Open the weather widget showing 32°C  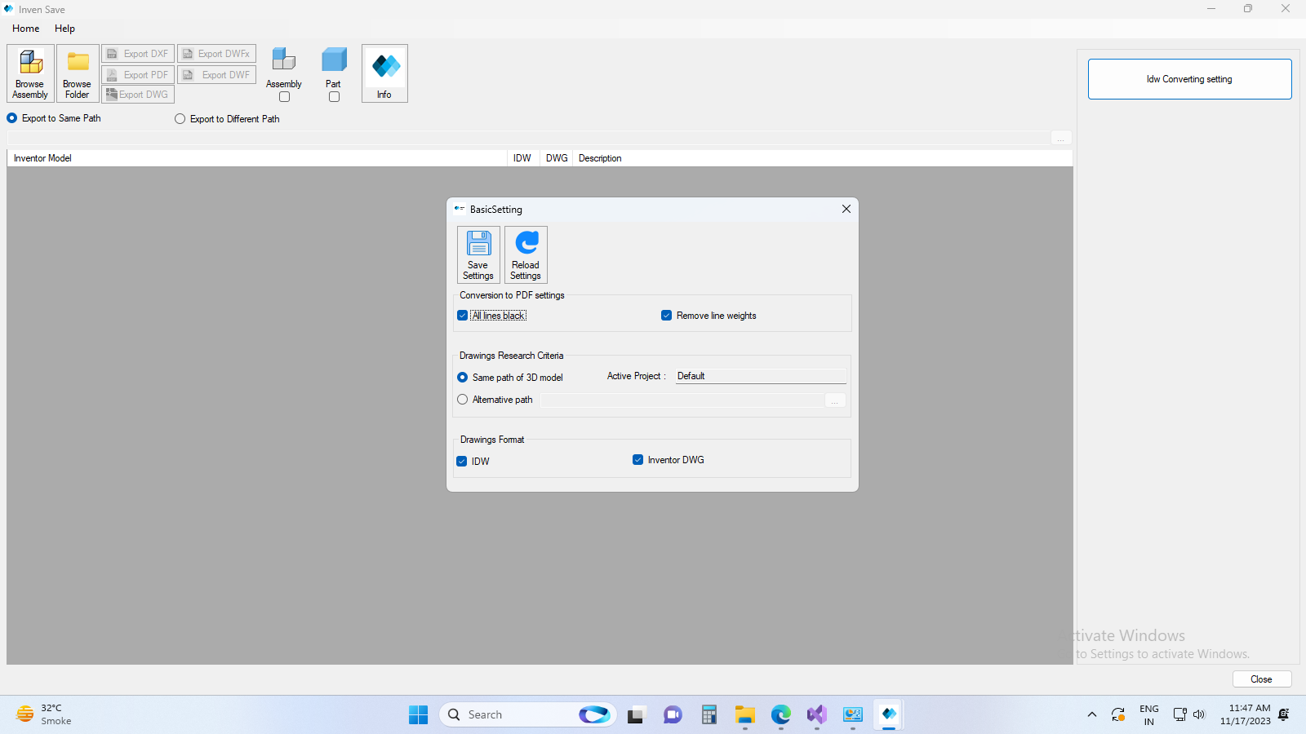point(45,714)
